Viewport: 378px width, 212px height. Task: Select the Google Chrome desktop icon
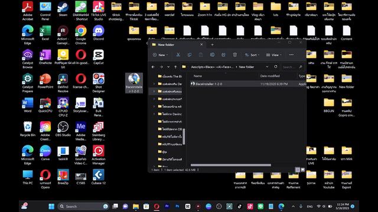point(81,35)
